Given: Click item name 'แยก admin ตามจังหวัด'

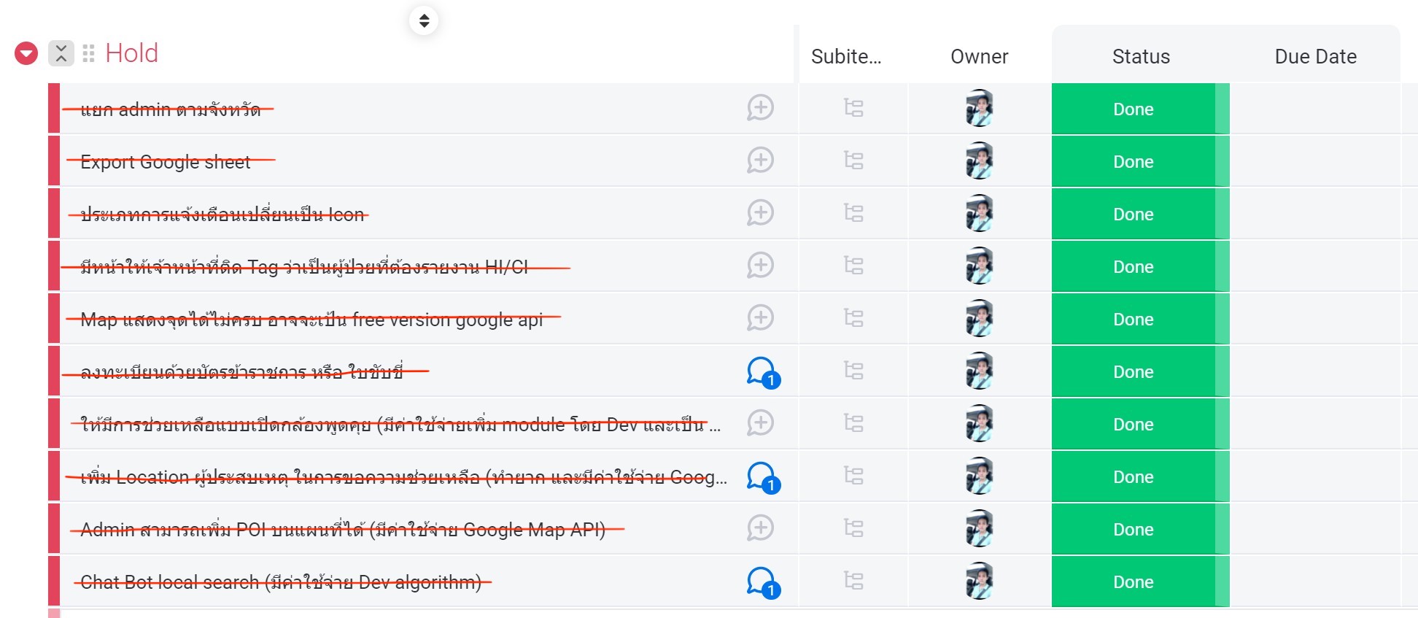Looking at the screenshot, I should (x=171, y=109).
